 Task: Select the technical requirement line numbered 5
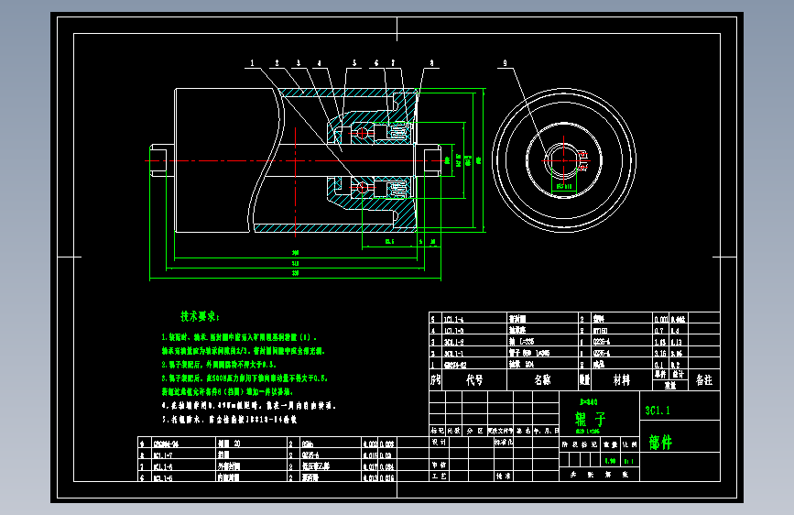229,419
